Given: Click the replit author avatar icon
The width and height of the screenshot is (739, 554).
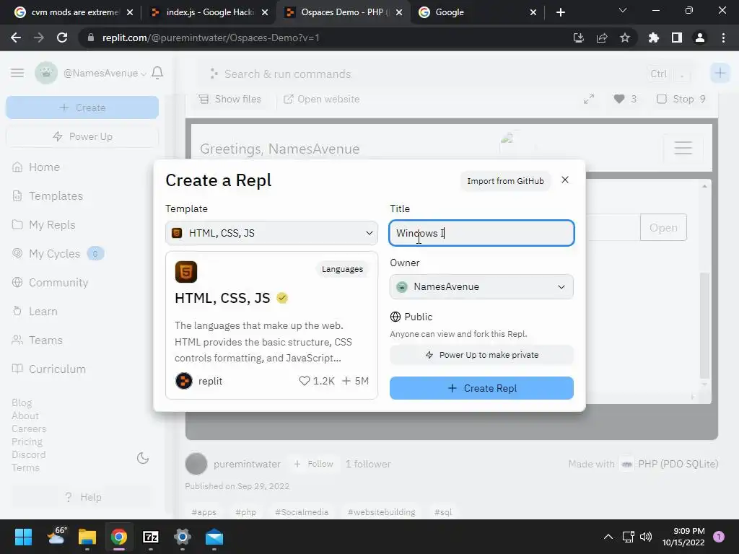Looking at the screenshot, I should (184, 381).
